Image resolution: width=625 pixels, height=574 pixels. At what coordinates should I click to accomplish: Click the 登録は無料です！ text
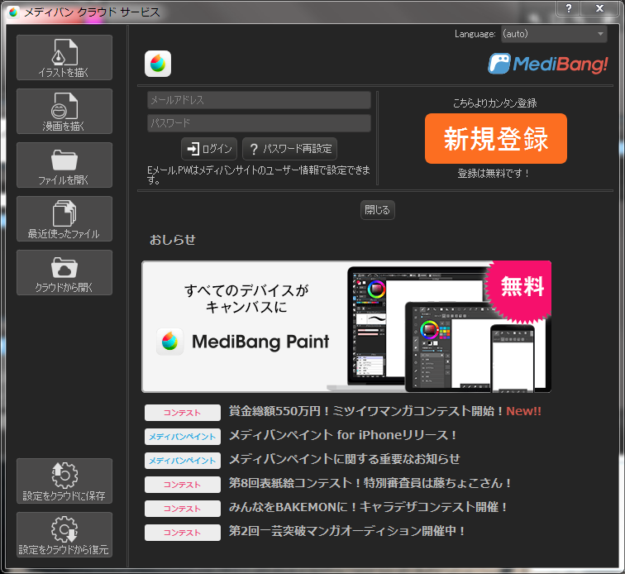(494, 174)
